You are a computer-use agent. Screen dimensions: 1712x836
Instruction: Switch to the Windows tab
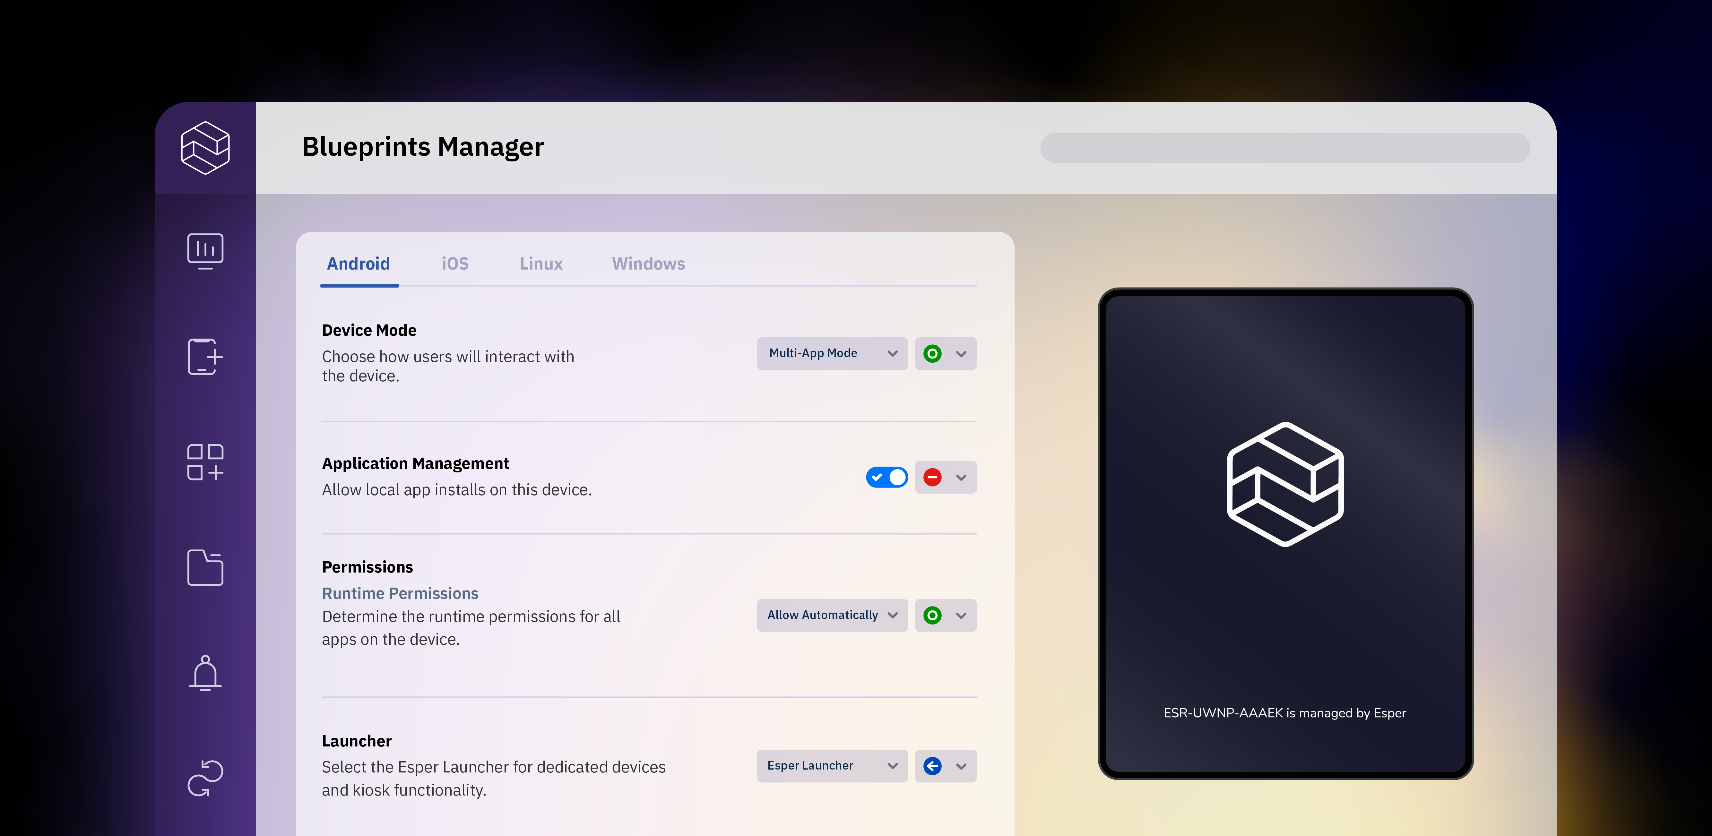click(648, 264)
